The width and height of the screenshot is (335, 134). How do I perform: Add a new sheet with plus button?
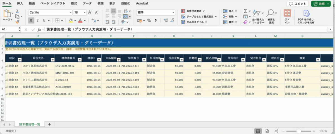tap(49, 124)
